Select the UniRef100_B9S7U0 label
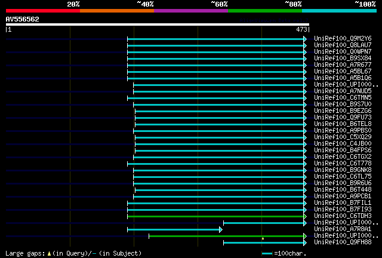This screenshot has height=258, width=382. [343, 104]
